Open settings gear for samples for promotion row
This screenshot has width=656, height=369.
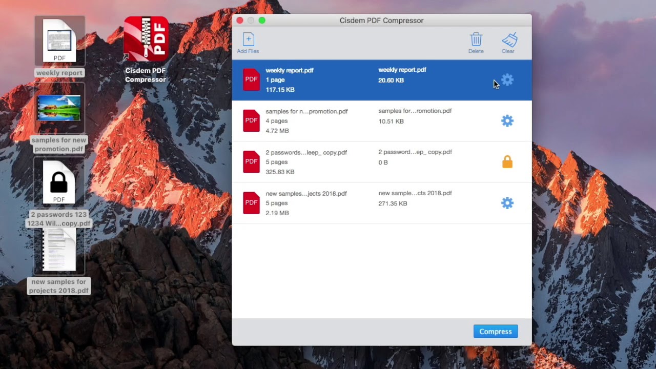[x=507, y=121]
